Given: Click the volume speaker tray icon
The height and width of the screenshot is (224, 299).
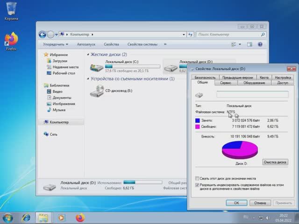Looking at the screenshot, I should 268,218.
